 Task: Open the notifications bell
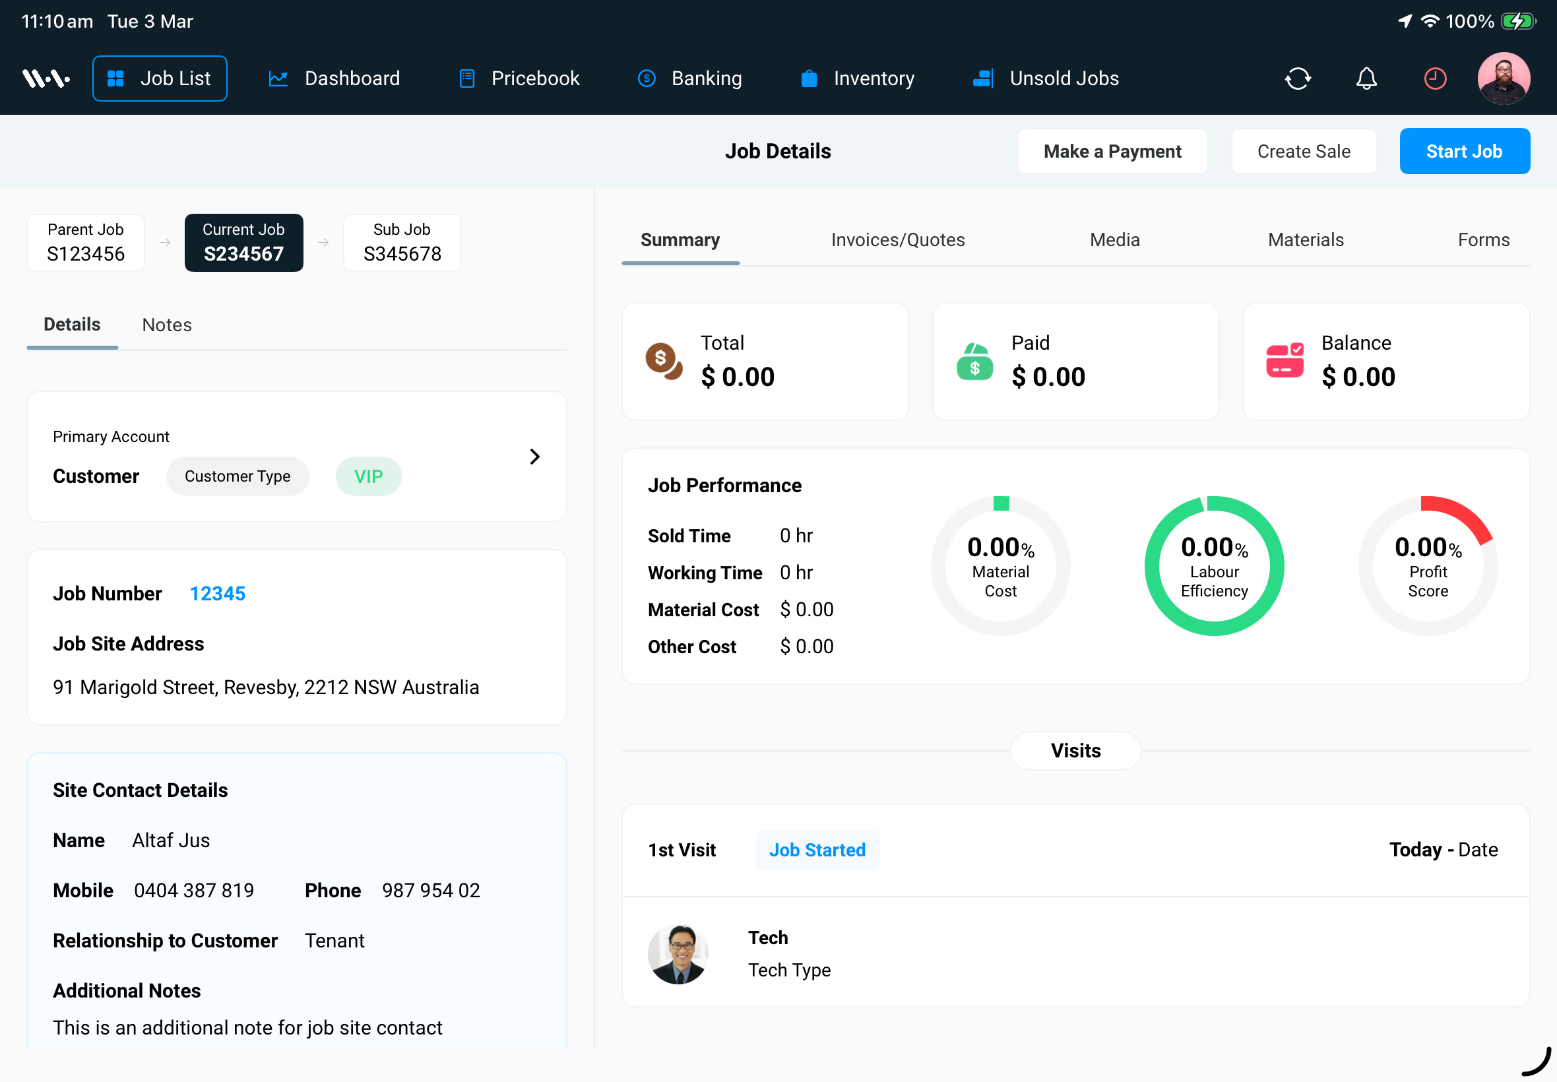[x=1366, y=78]
